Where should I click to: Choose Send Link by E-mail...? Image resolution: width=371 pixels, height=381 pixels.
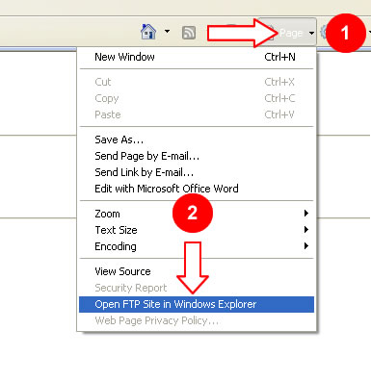[x=197, y=172]
